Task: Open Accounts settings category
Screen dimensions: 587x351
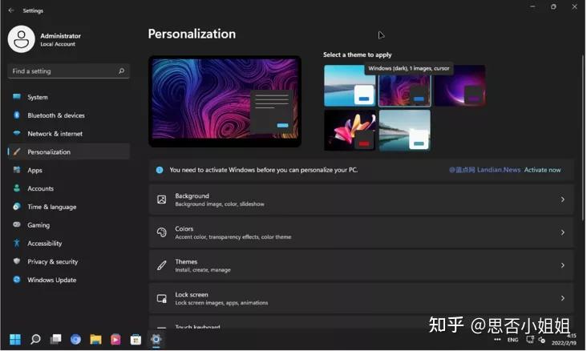Action: click(68, 188)
